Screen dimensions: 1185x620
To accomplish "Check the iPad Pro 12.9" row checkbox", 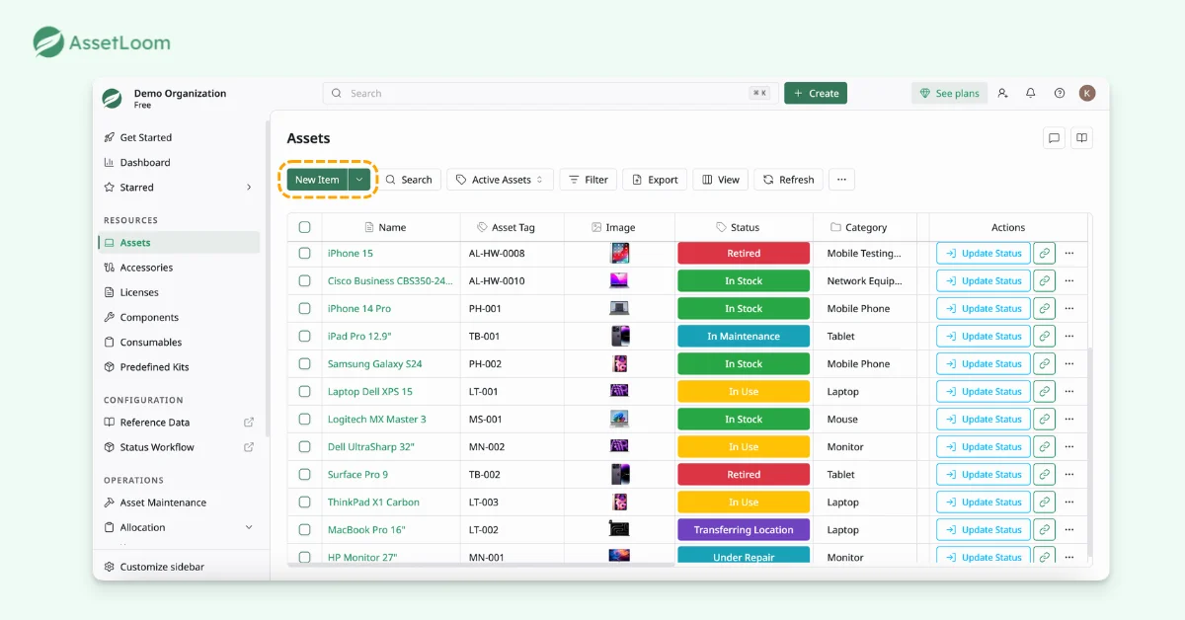I will pyautogui.click(x=304, y=337).
